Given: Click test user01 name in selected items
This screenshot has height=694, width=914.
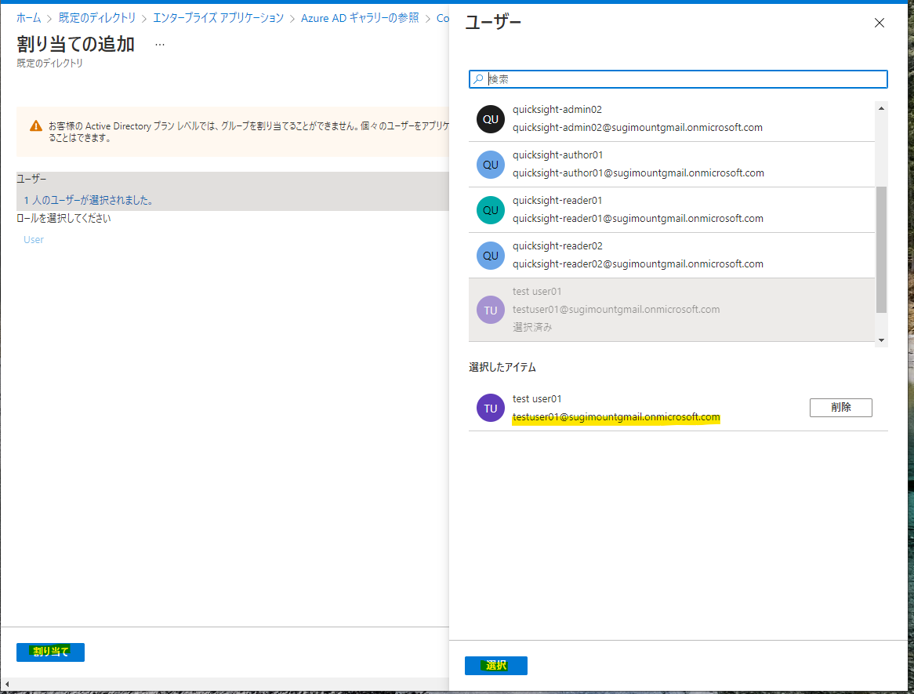Looking at the screenshot, I should (x=537, y=399).
